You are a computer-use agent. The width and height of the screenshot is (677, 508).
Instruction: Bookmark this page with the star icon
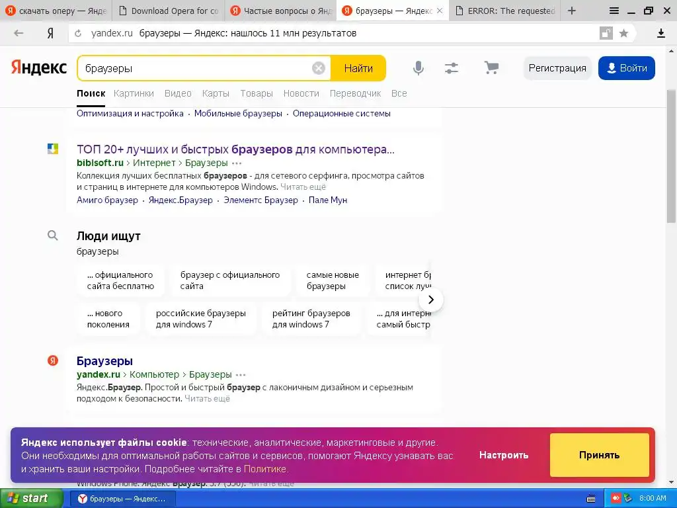tap(623, 33)
